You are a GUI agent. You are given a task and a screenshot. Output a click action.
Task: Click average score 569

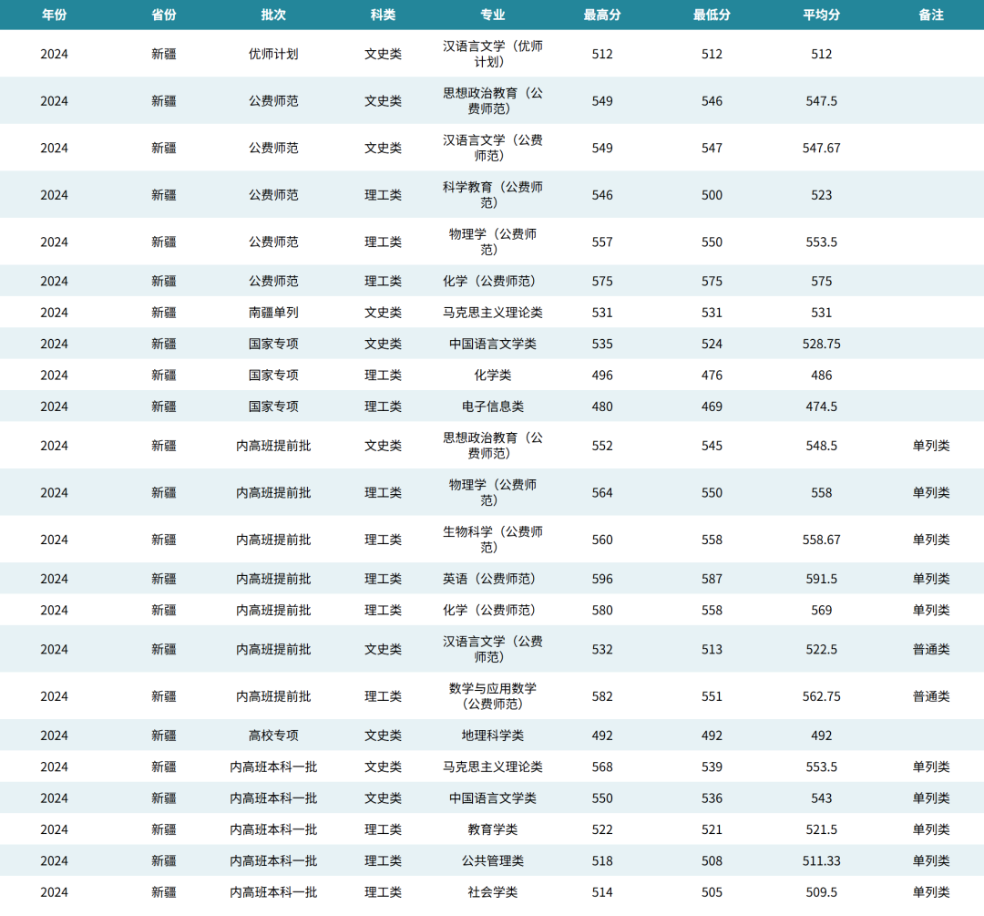[x=822, y=611]
